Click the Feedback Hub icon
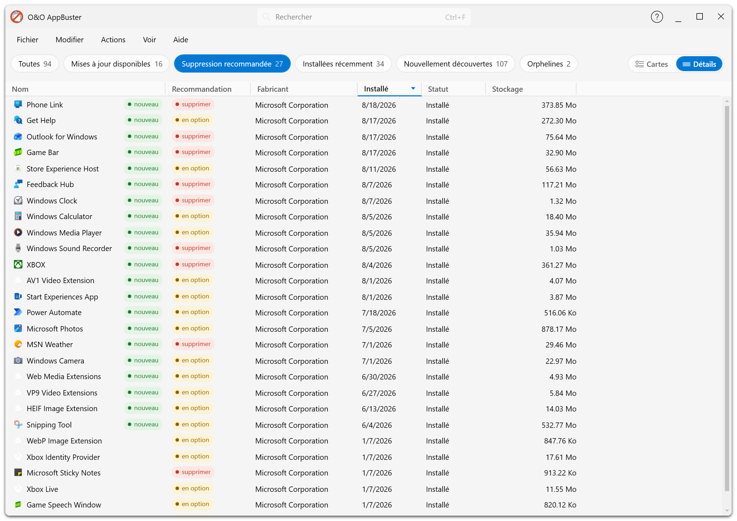 coord(18,184)
